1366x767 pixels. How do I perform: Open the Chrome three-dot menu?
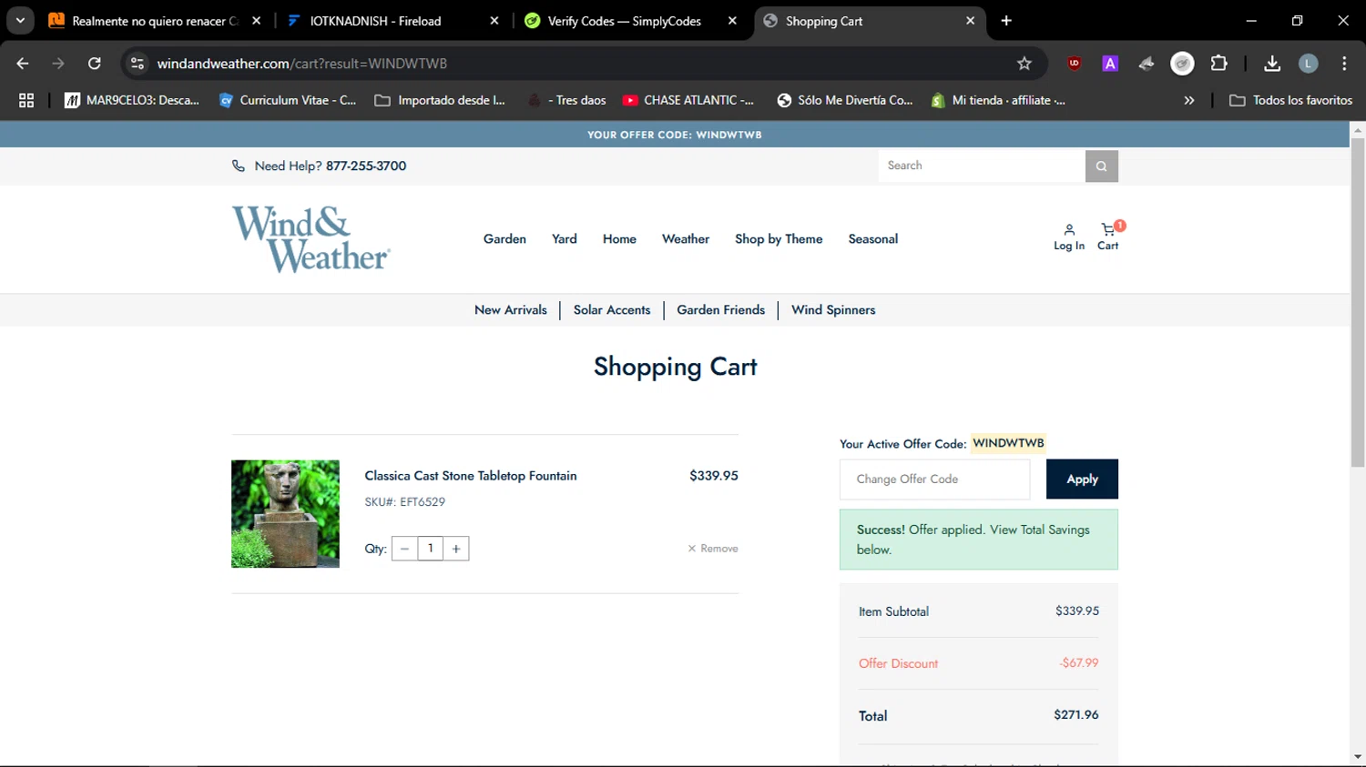tap(1344, 64)
